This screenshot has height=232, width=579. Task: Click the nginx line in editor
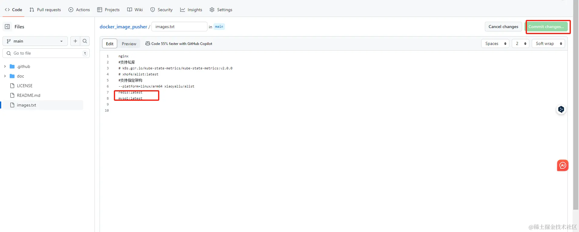click(124, 56)
